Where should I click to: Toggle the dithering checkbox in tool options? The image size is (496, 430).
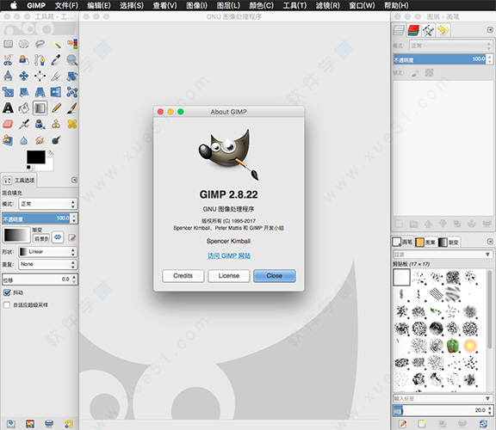(7, 292)
